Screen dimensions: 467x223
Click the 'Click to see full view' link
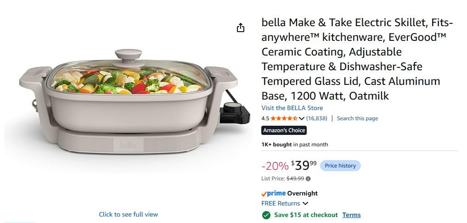coord(129,214)
